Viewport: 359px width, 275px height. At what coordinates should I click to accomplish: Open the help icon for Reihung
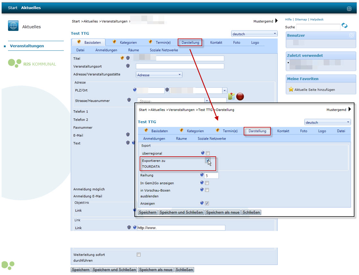202,175
